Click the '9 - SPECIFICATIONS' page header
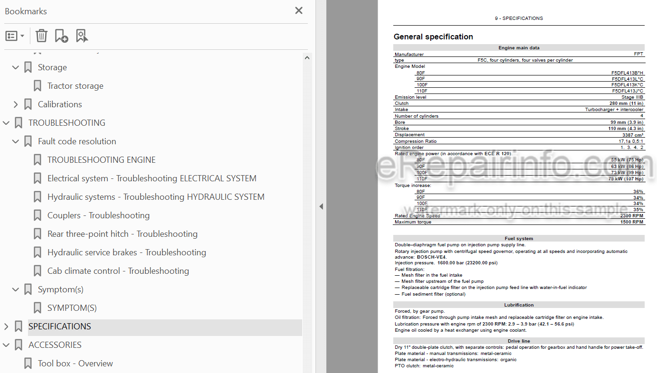 tap(519, 18)
